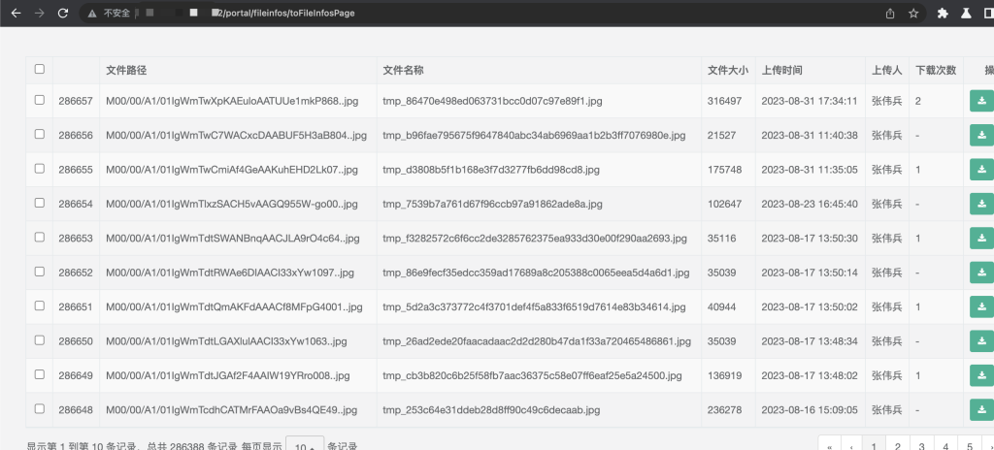The height and width of the screenshot is (450, 994).
Task: Download file in row 286653
Action: tap(982, 238)
